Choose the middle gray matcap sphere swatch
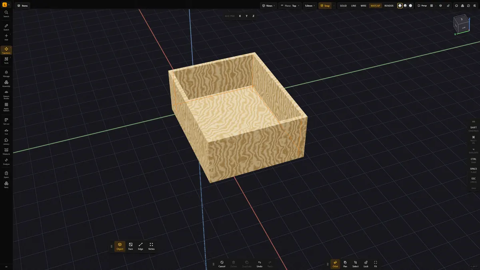480x270 pixels. point(405,6)
